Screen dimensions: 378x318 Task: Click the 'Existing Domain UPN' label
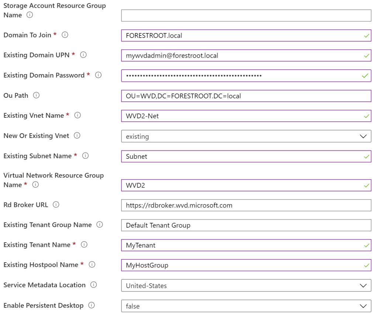point(37,55)
